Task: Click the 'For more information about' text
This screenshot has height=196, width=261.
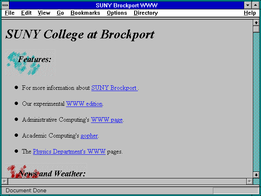Action: [x=56, y=88]
